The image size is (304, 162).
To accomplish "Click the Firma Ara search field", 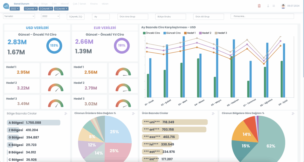I will click(262, 16).
